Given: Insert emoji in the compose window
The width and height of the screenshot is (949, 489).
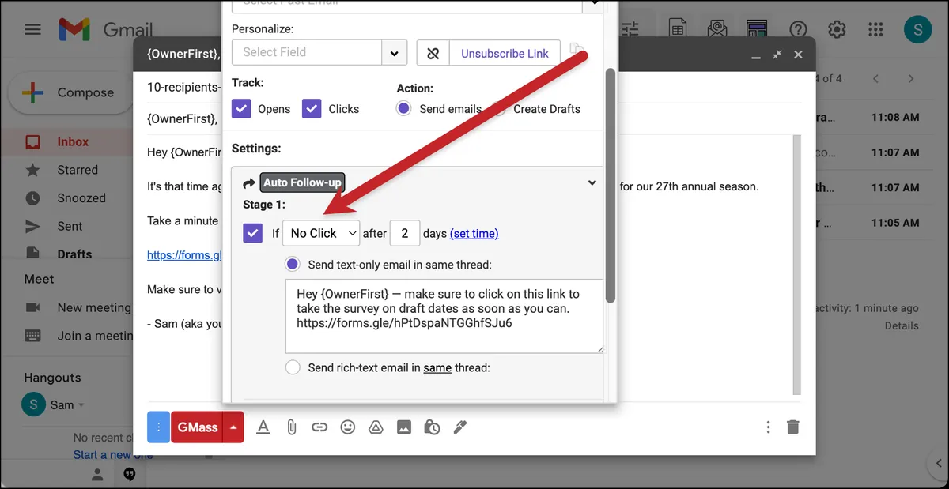Looking at the screenshot, I should click(348, 427).
